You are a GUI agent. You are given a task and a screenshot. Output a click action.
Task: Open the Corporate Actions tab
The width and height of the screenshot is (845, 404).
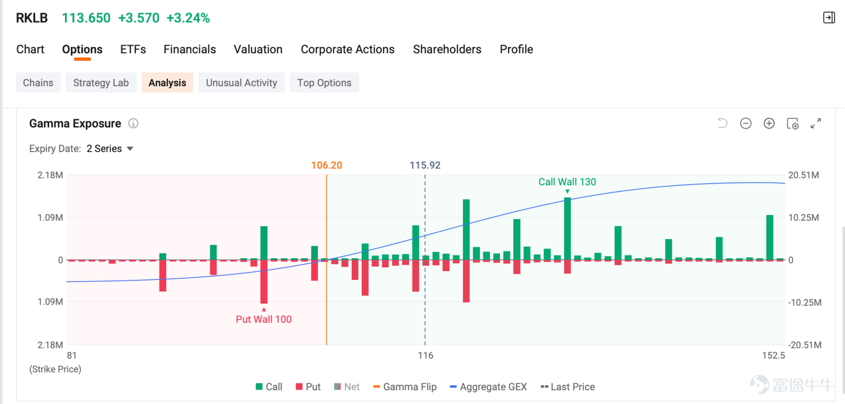pyautogui.click(x=348, y=50)
